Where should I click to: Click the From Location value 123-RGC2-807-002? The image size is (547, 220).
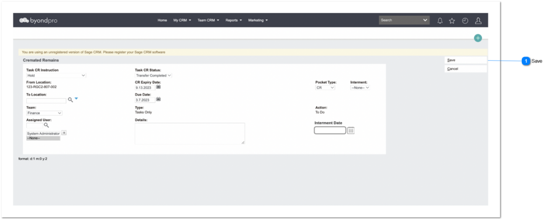click(41, 87)
